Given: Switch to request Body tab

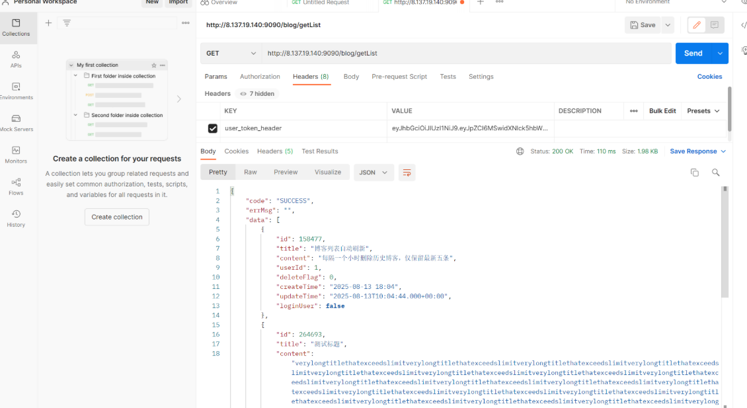Looking at the screenshot, I should click(x=351, y=77).
